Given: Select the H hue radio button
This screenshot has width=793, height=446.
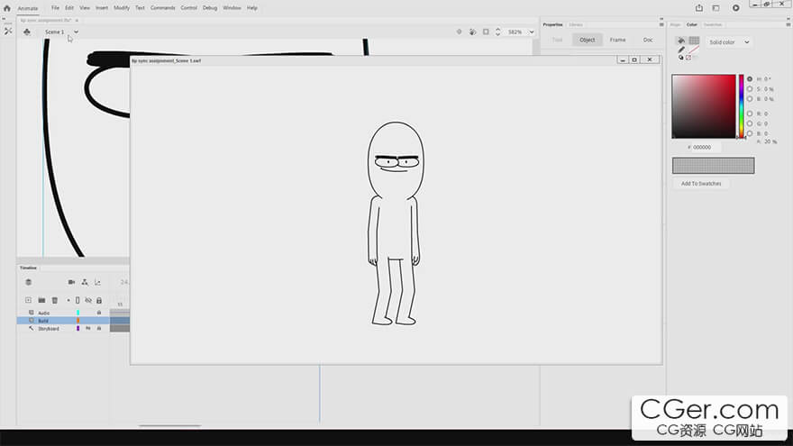Looking at the screenshot, I should pyautogui.click(x=750, y=78).
